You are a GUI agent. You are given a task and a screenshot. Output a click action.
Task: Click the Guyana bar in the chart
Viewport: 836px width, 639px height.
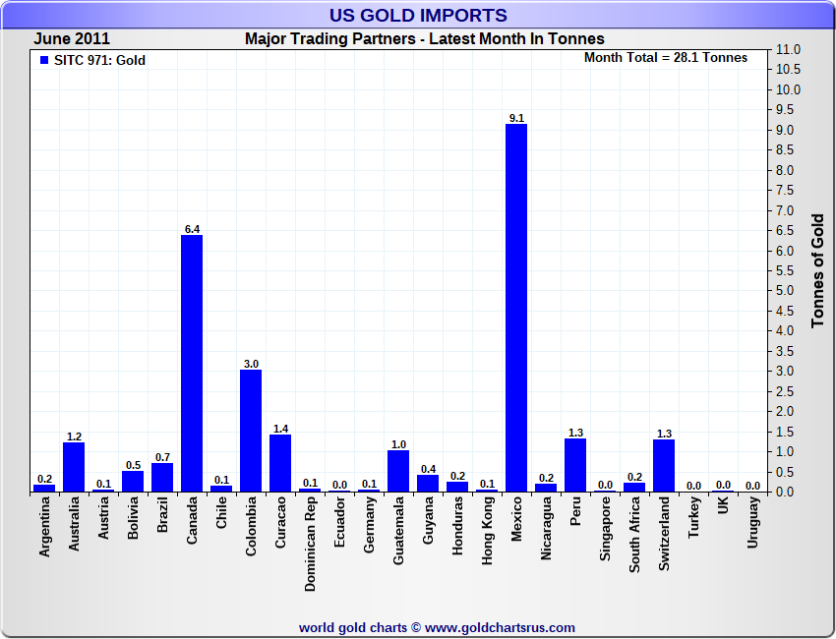click(428, 483)
